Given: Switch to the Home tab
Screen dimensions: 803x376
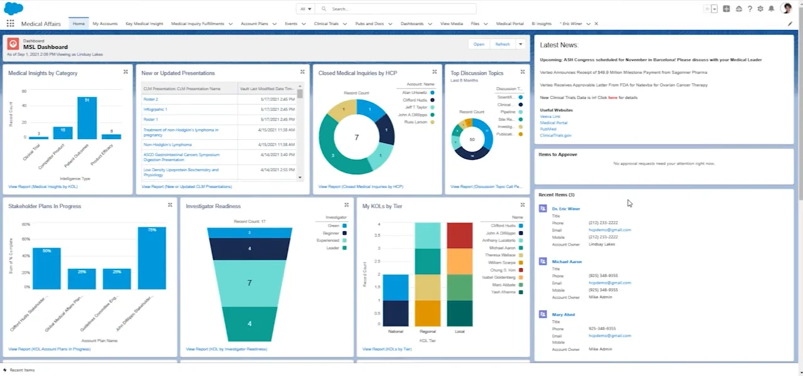Looking at the screenshot, I should pos(78,23).
